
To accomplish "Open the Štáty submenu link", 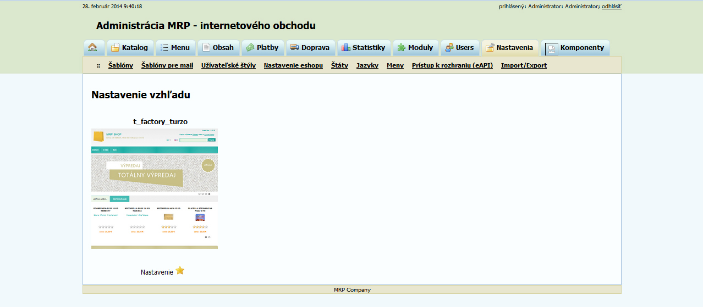I will click(339, 65).
